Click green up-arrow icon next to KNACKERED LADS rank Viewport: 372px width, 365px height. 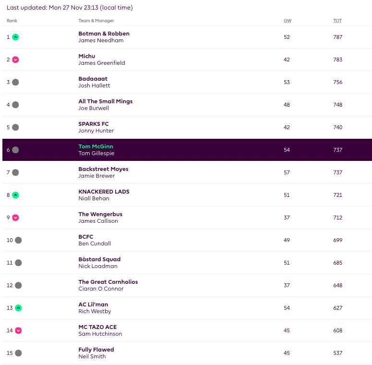click(x=15, y=195)
